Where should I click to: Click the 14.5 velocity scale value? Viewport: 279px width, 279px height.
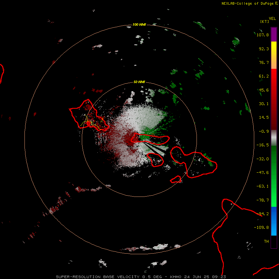[x=264, y=117]
